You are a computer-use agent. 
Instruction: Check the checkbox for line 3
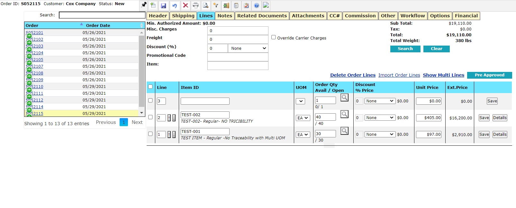point(150,100)
